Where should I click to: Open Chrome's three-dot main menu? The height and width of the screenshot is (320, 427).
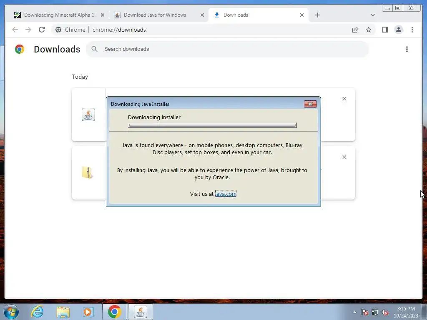point(412,30)
